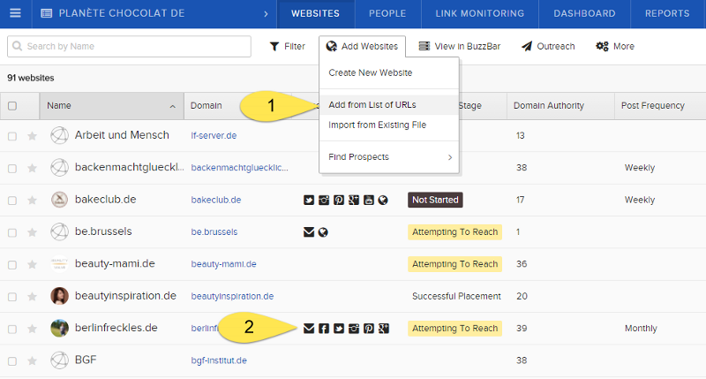The image size is (706, 379).
Task: Click the YouTube icon for bakeclub.de
Action: click(368, 200)
